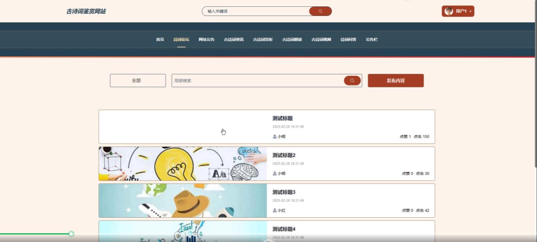Open the post titled 测试标题2
Viewport: 537px width, 242px height.
point(284,155)
